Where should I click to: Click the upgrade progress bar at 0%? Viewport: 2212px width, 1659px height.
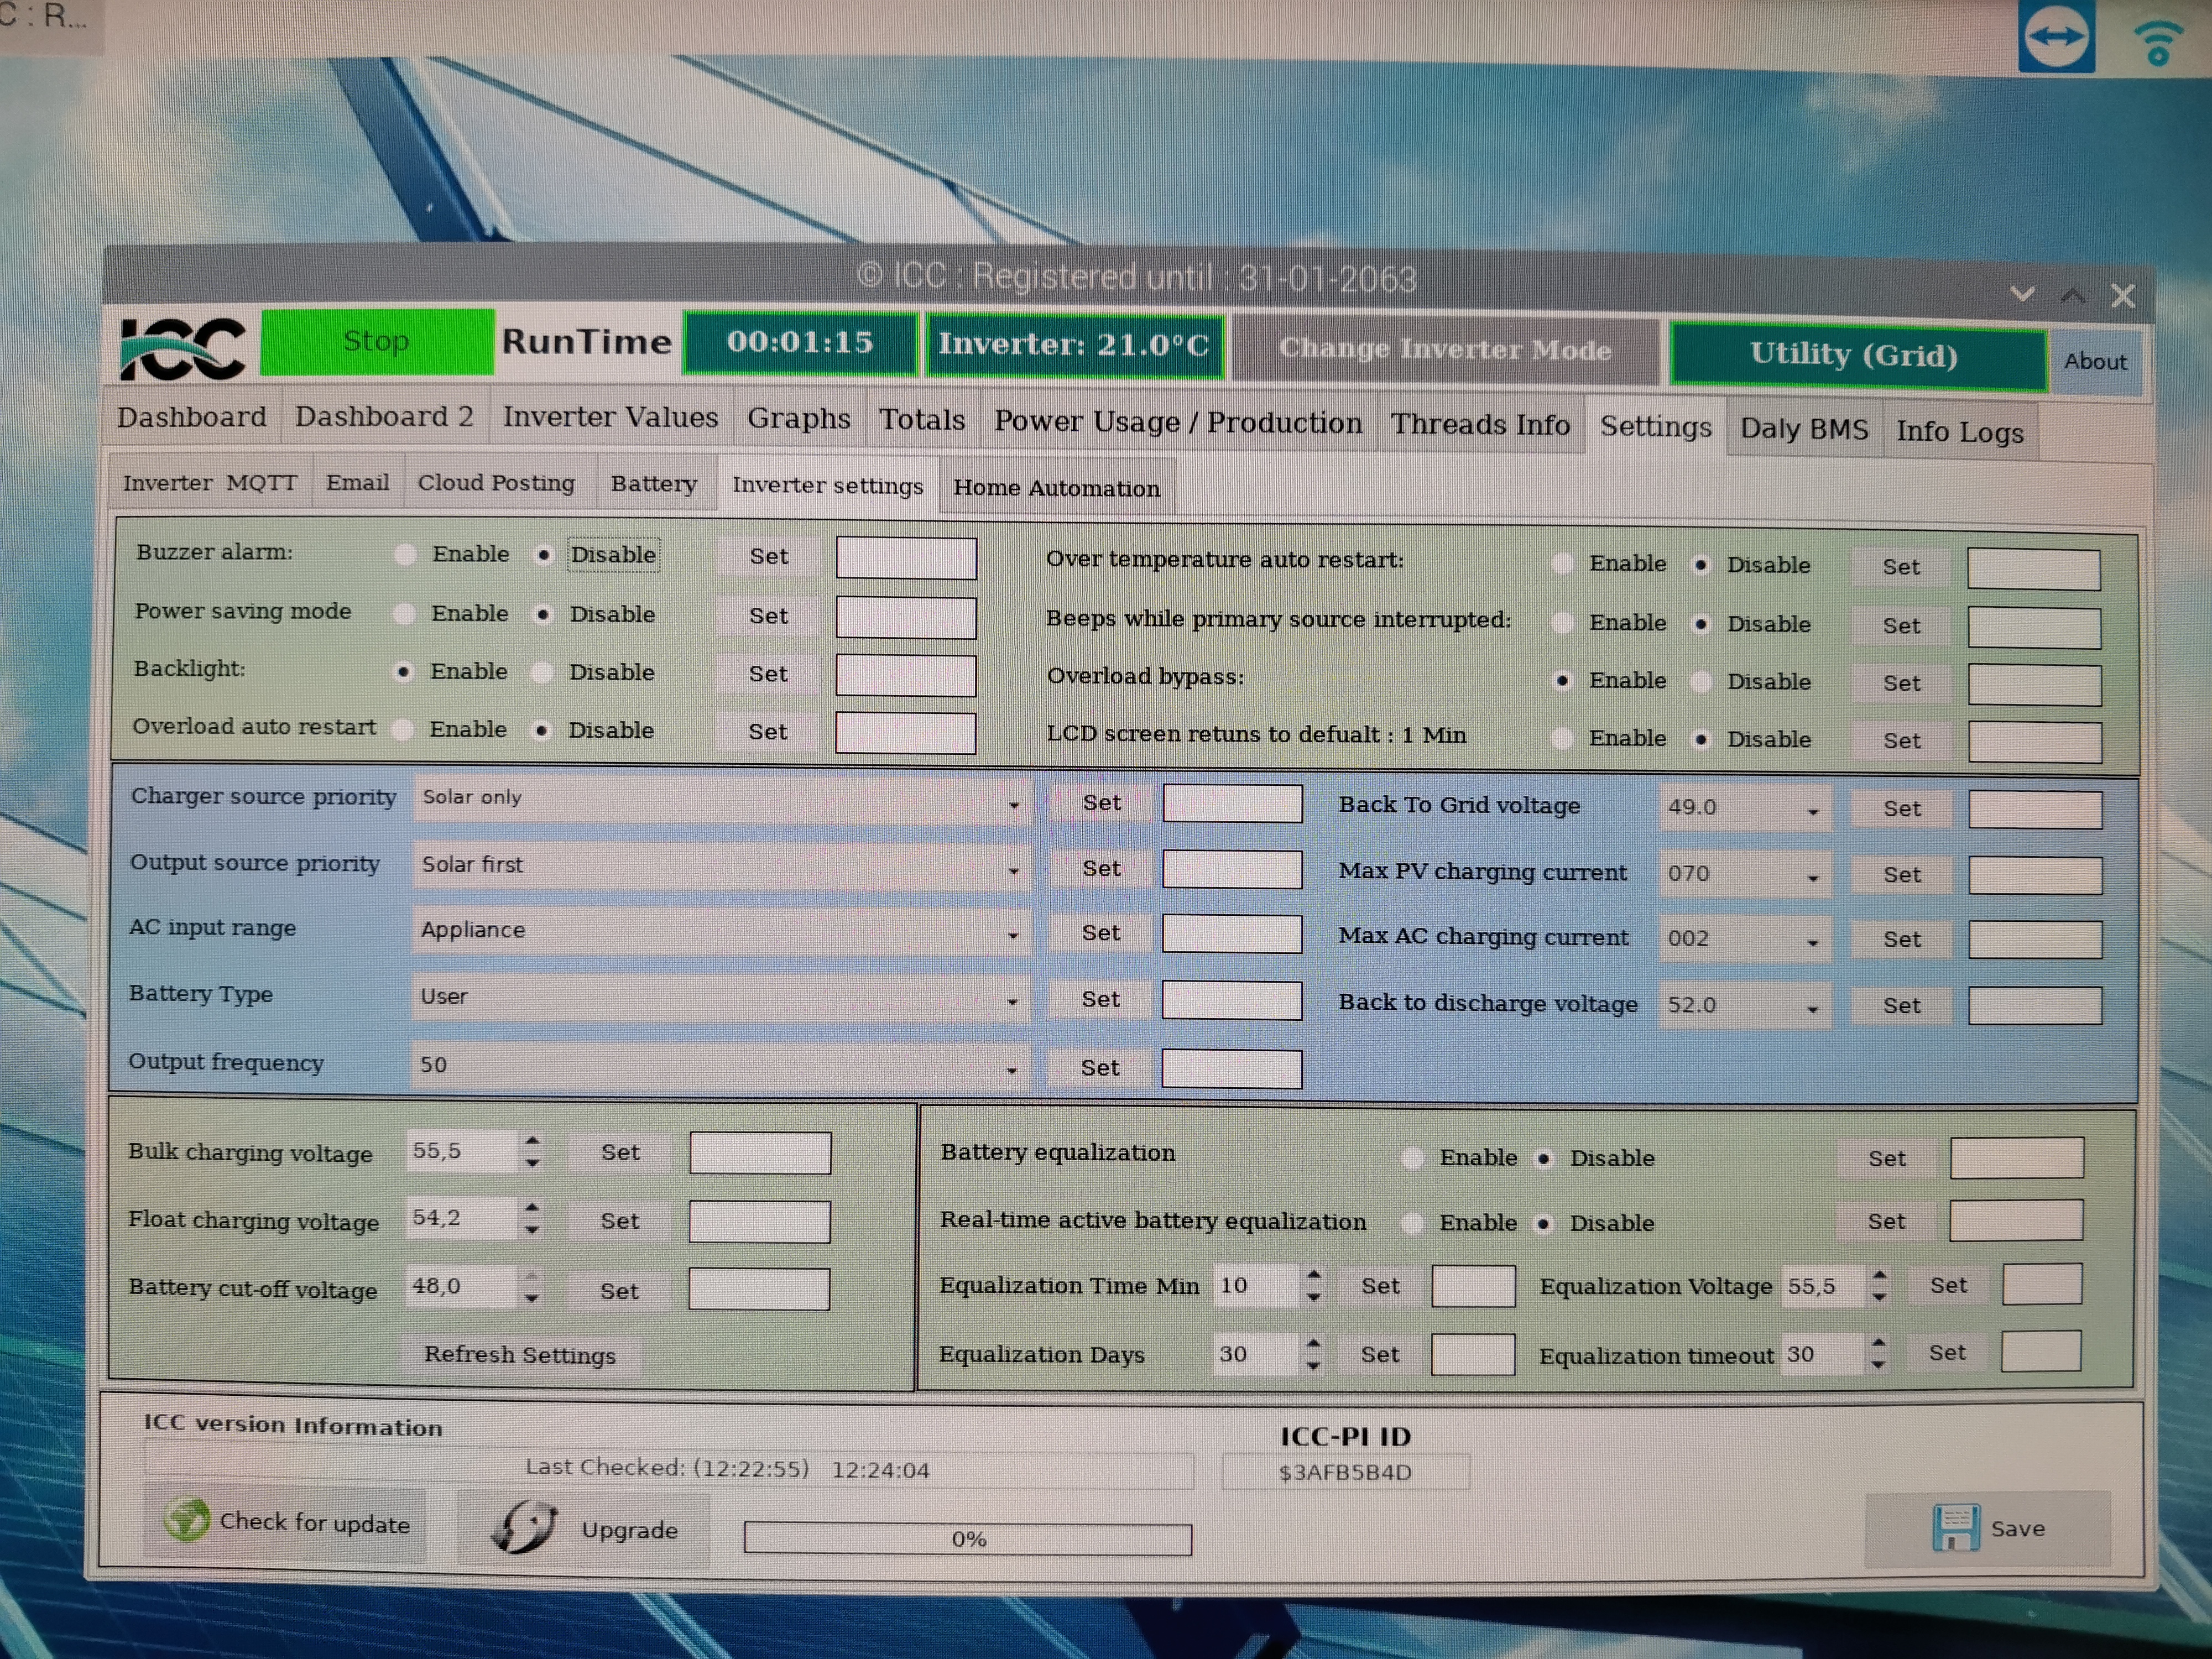[x=967, y=1539]
